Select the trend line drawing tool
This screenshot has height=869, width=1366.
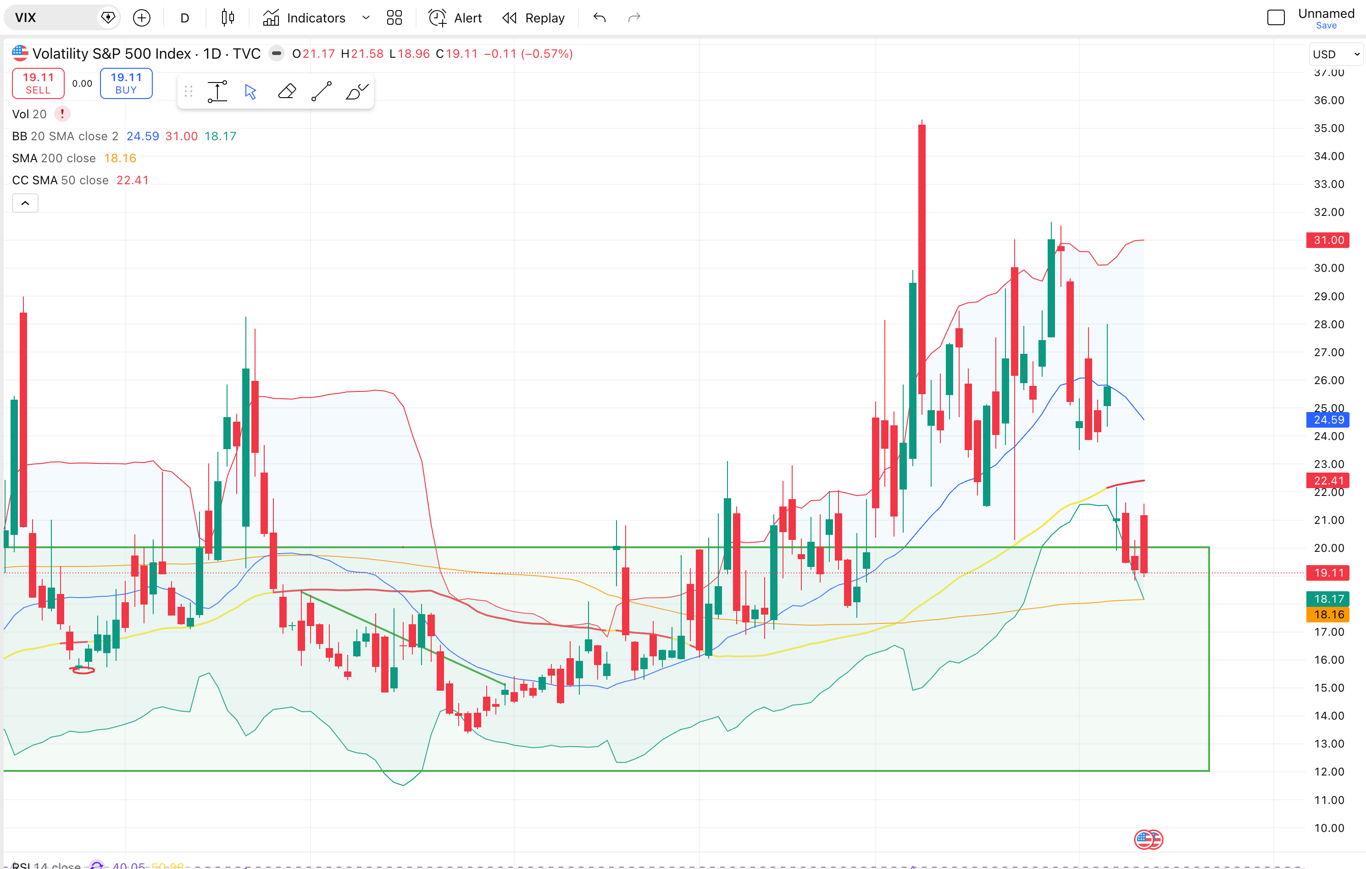click(322, 91)
